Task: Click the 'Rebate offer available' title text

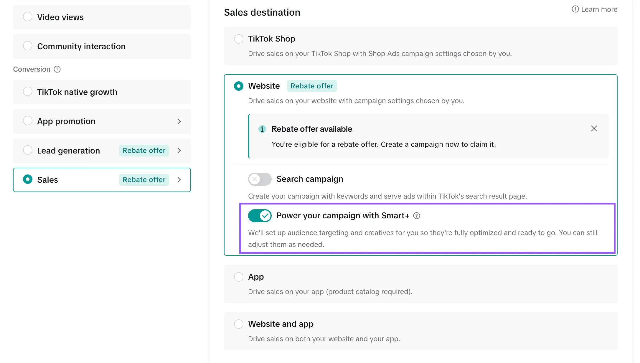Action: tap(312, 129)
